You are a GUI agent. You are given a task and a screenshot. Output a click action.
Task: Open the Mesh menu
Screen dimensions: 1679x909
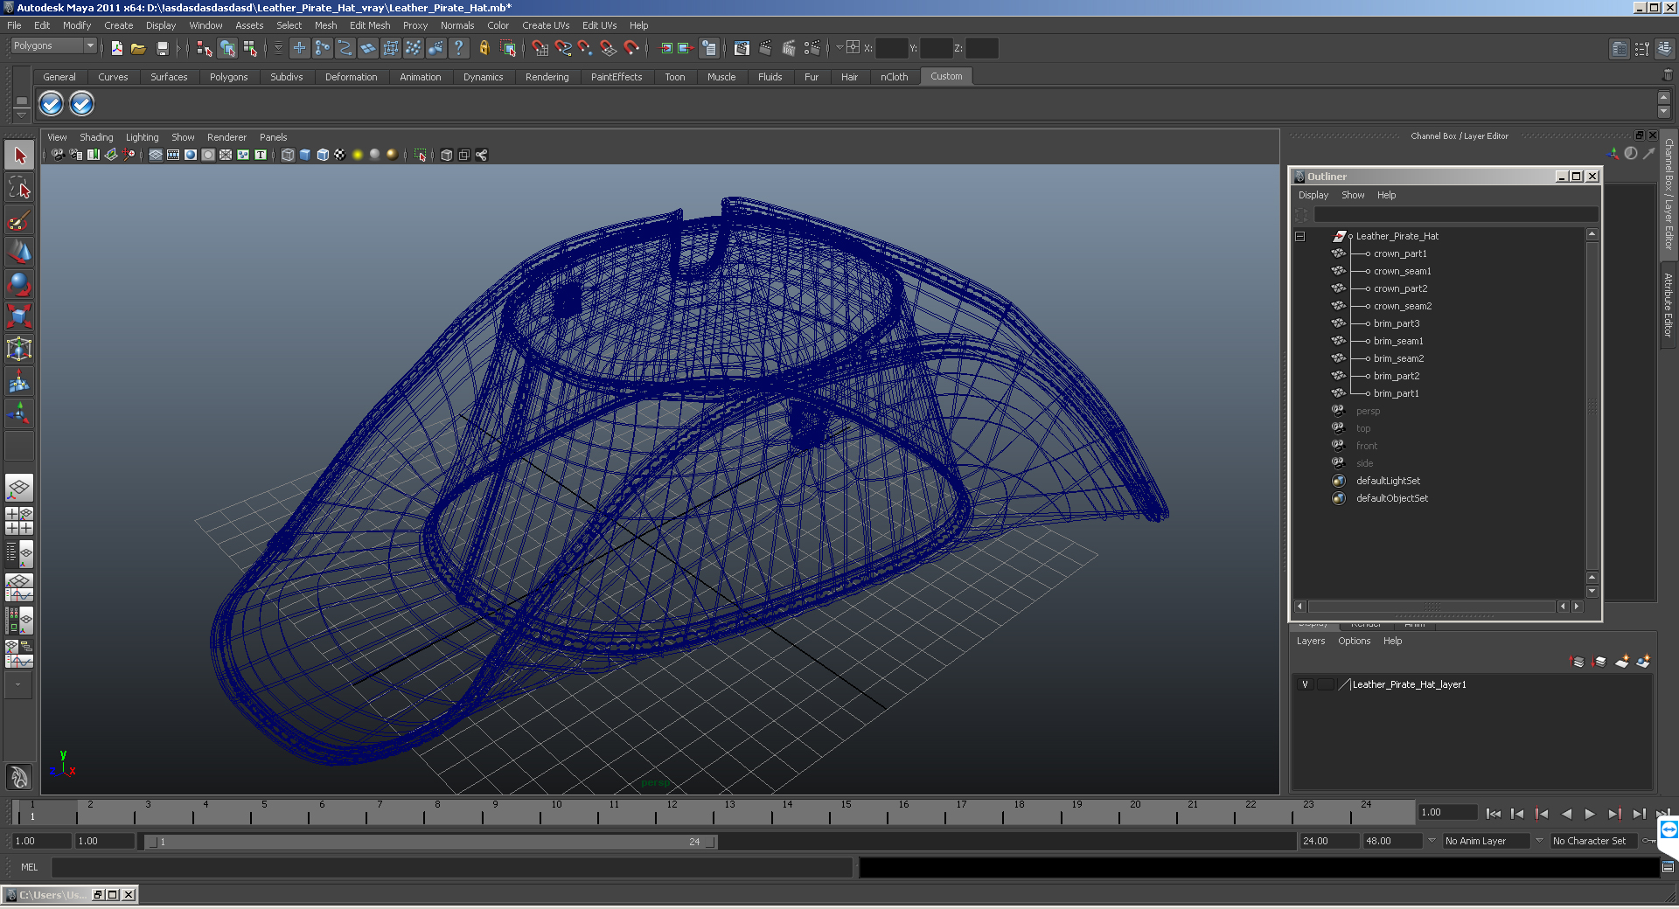tap(325, 25)
